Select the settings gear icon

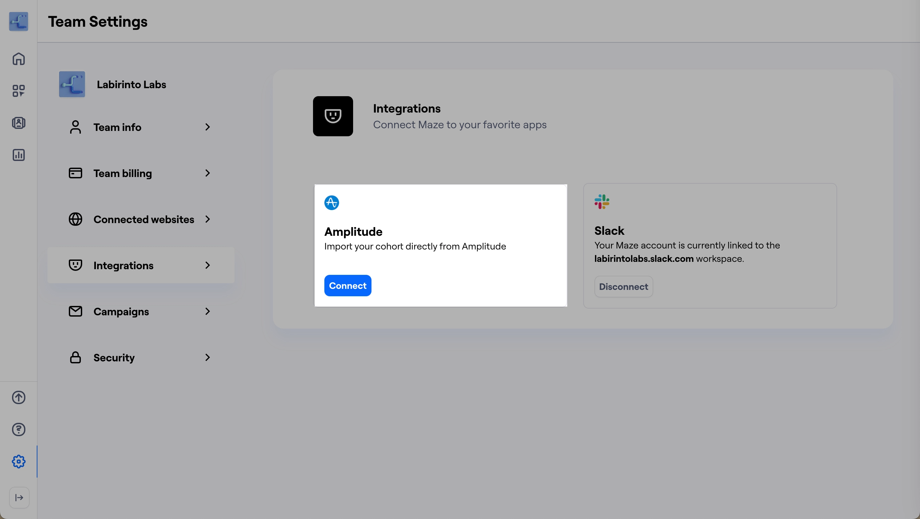tap(18, 461)
